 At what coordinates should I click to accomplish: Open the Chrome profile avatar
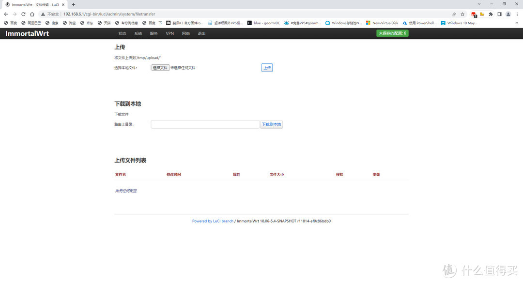click(508, 14)
